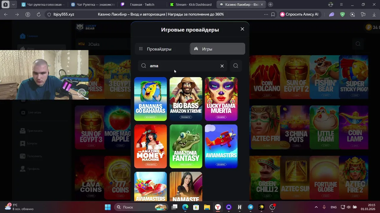The width and height of the screenshot is (380, 213).
Task: Expand the tab group dropdown arrow
Action: tap(13, 4)
